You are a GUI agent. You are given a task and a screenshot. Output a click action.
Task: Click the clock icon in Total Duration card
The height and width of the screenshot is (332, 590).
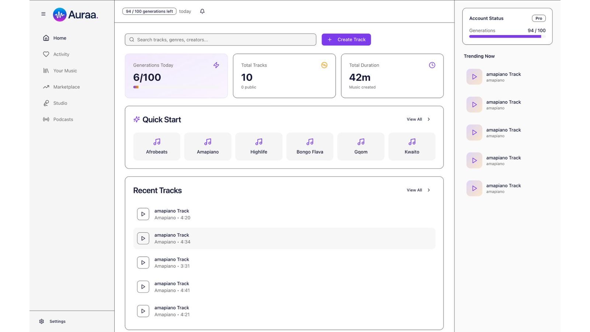[432, 65]
